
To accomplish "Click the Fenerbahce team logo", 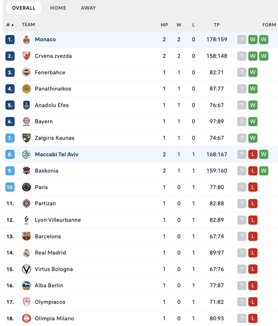I will (x=27, y=72).
